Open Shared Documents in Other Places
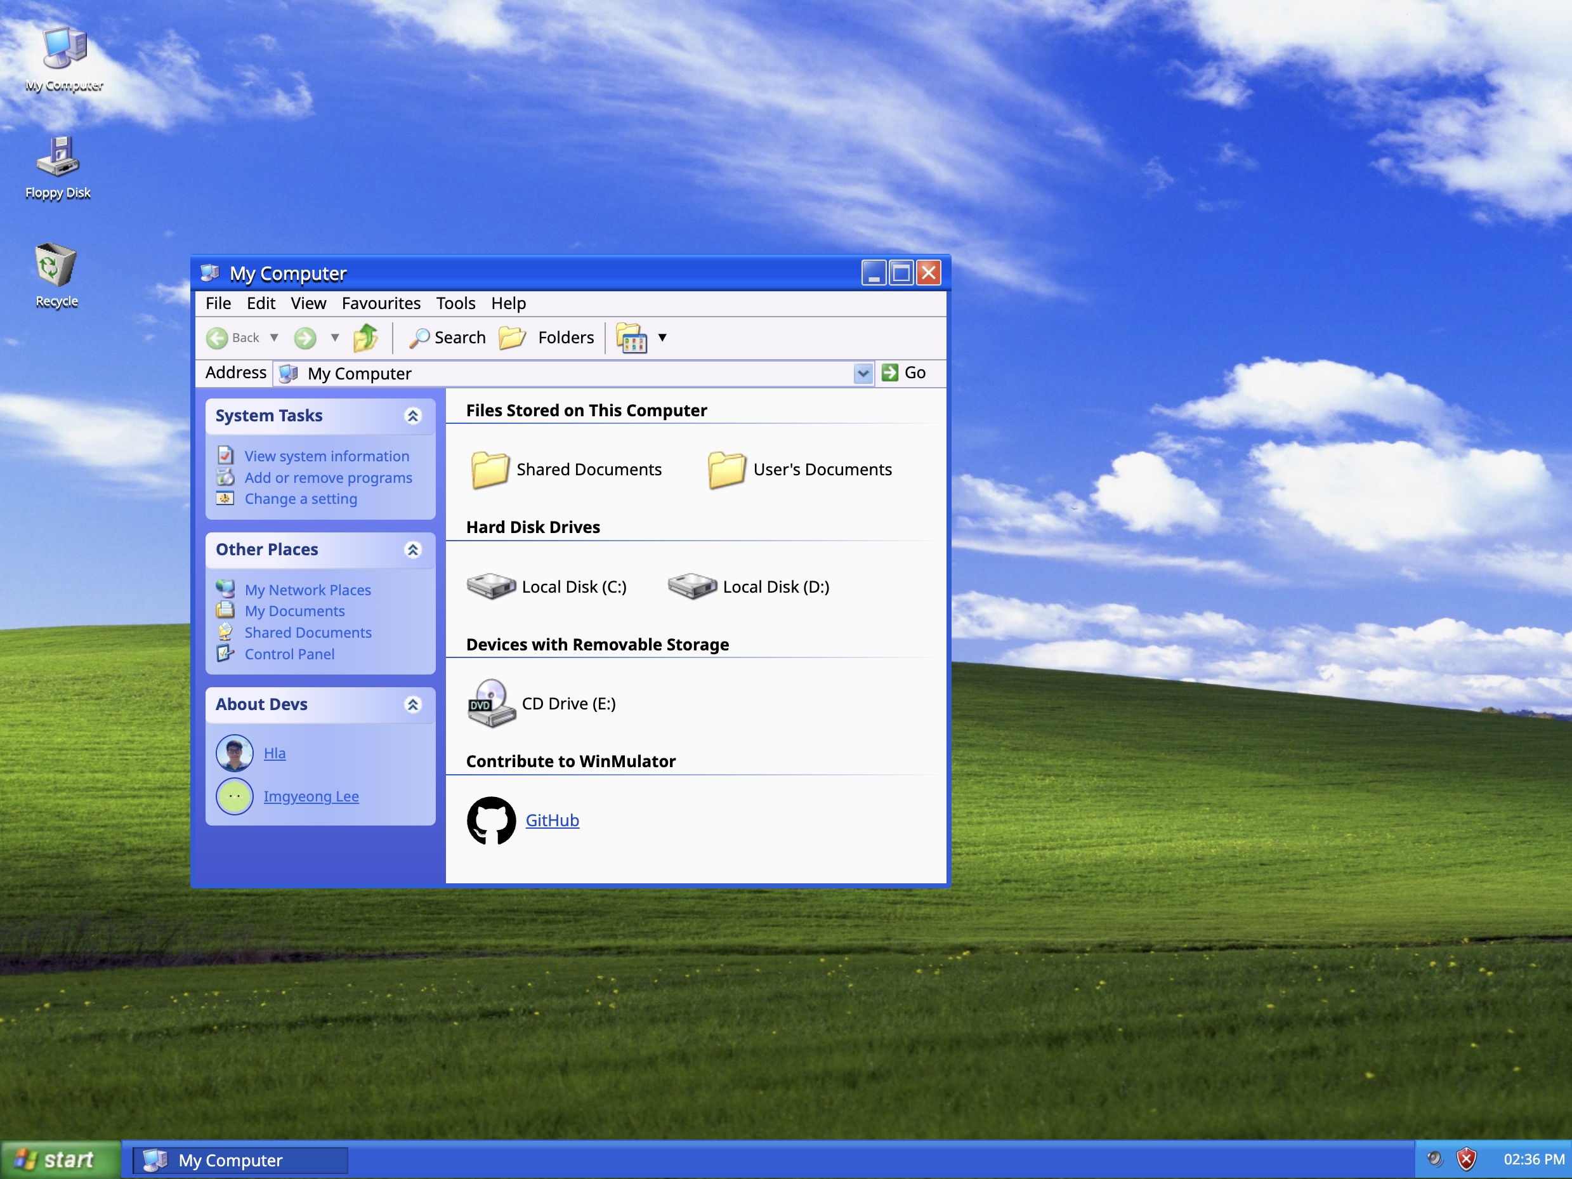This screenshot has width=1572, height=1179. coord(308,633)
